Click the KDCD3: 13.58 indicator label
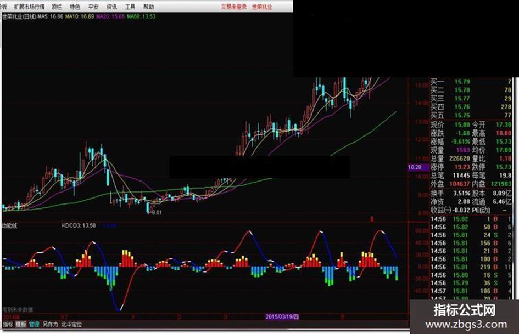The width and height of the screenshot is (519, 334). point(79,225)
